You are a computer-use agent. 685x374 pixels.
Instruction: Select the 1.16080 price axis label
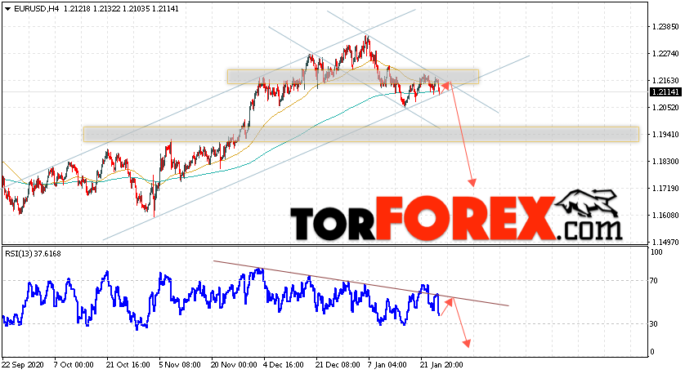[665, 215]
